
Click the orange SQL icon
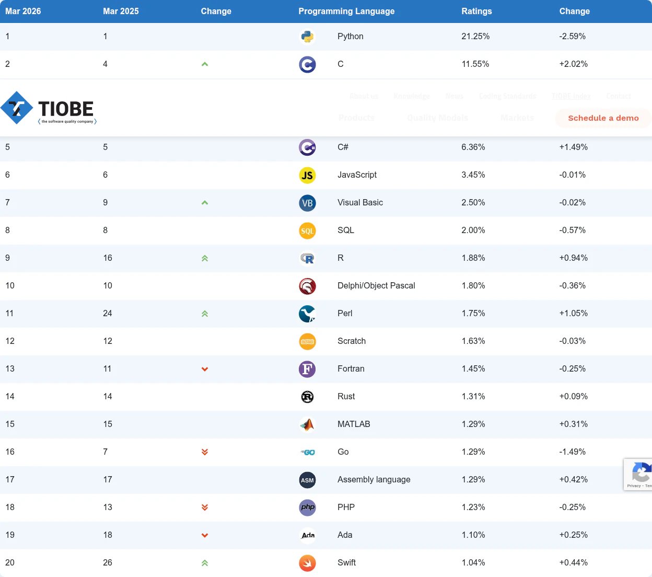click(307, 230)
